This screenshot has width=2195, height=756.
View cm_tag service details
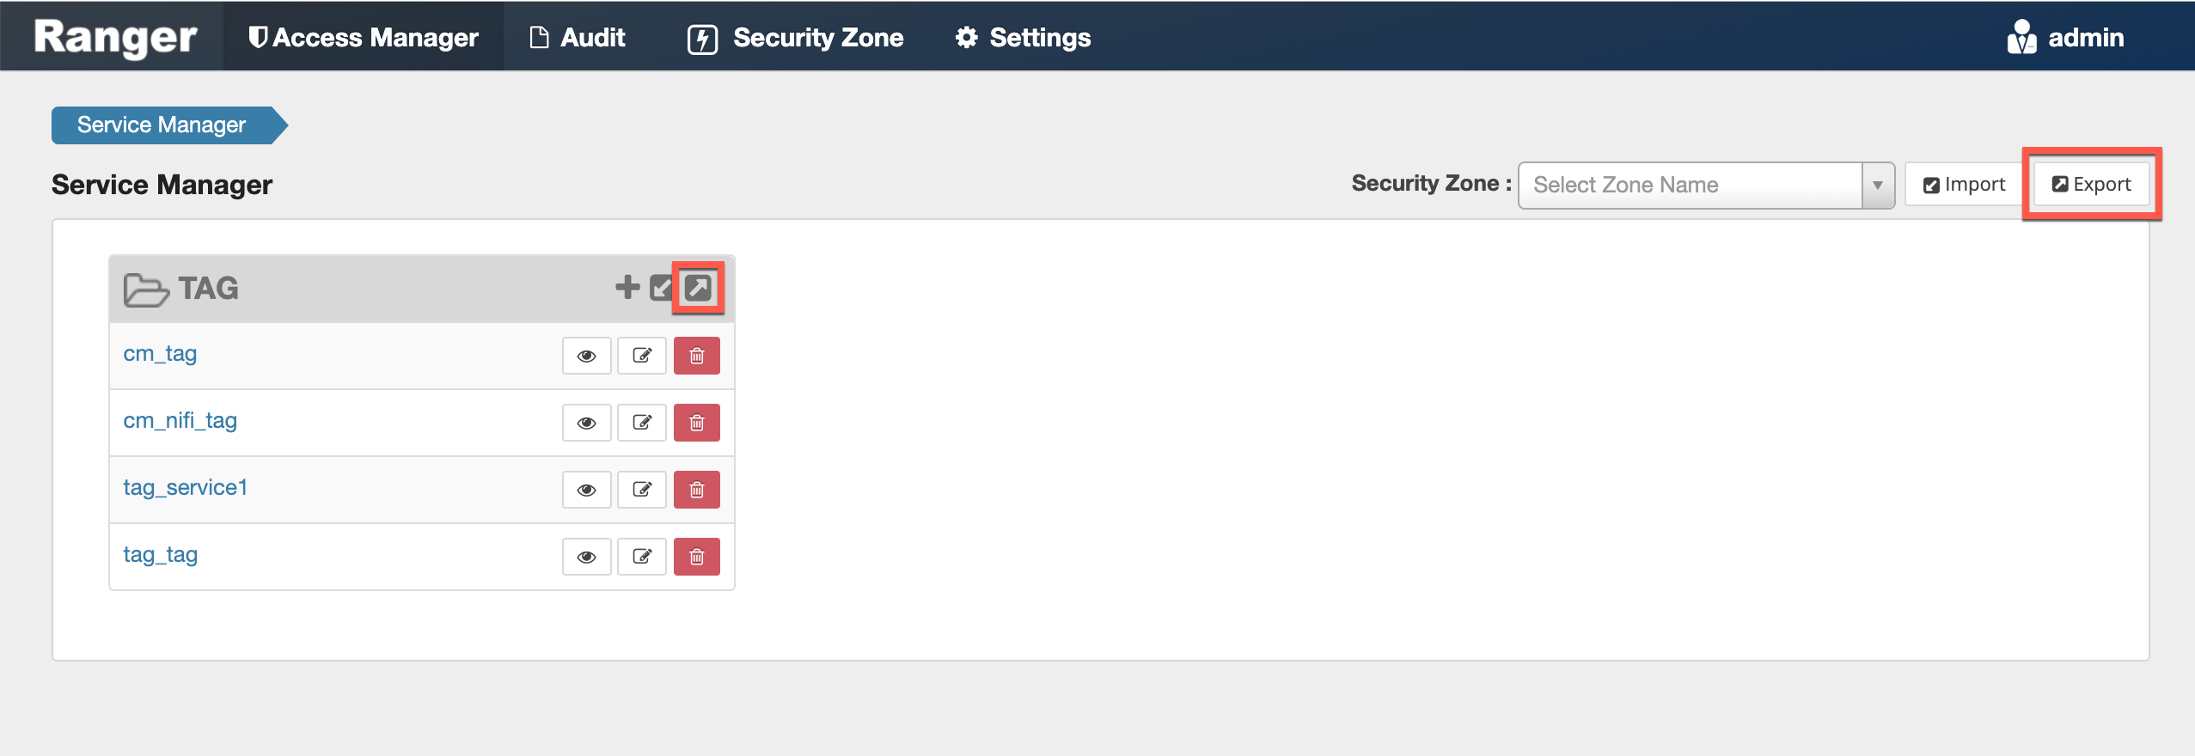pyautogui.click(x=587, y=356)
